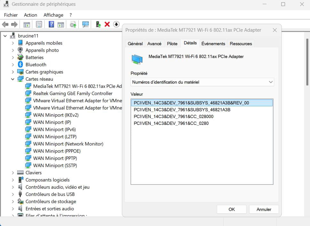Click the Contrôleurs de bus USB icon
The image size is (310, 226).
tap(20, 194)
